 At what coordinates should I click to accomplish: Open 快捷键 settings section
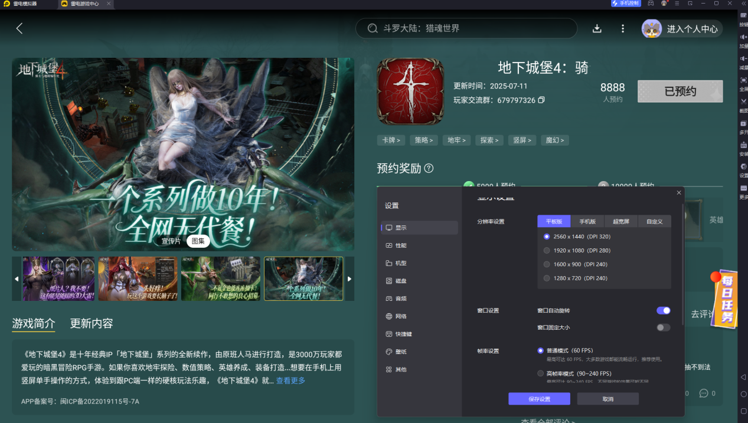pos(420,334)
